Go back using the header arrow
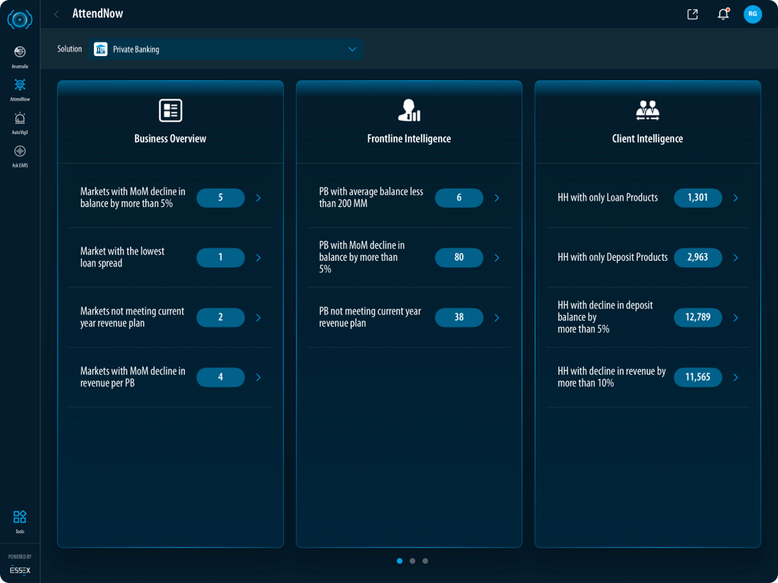The width and height of the screenshot is (778, 583). point(57,14)
